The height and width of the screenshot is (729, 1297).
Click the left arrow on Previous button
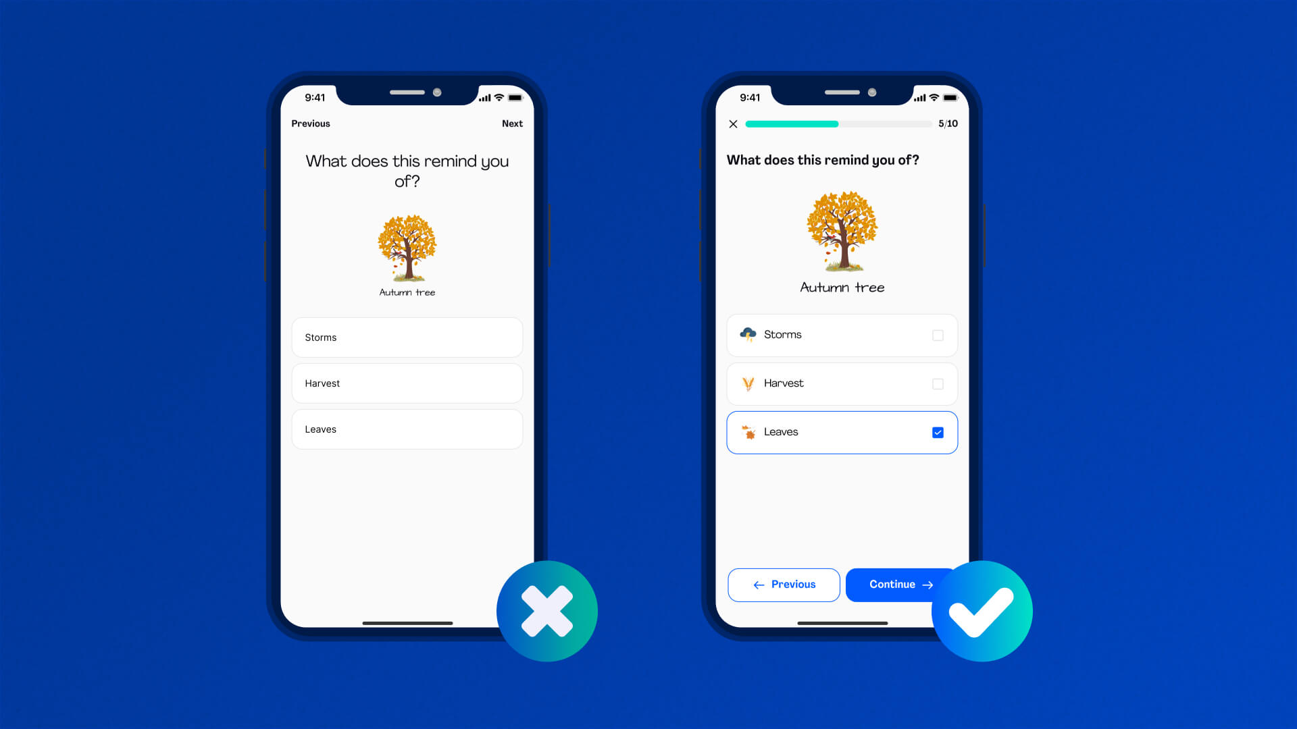758,585
